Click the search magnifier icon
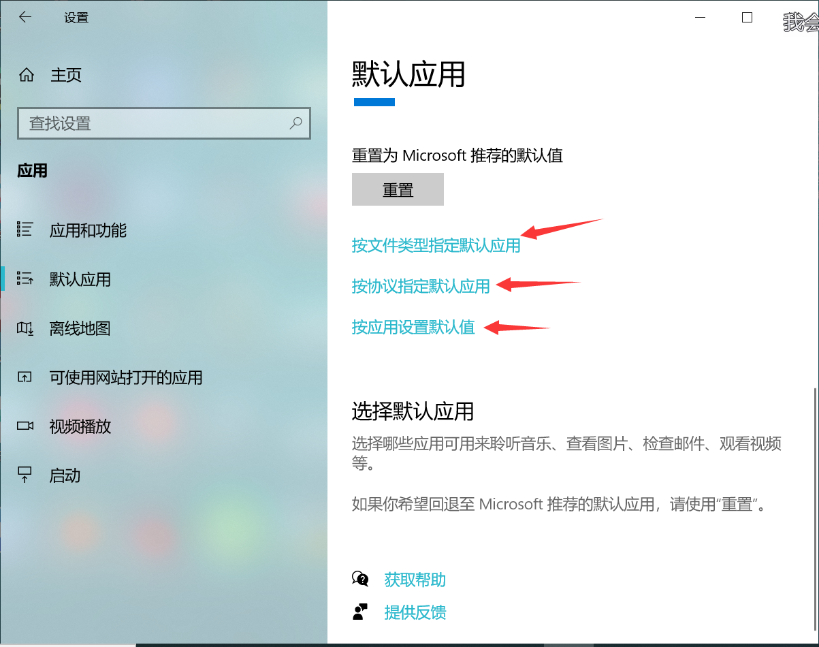Viewport: 819px width, 647px height. [295, 123]
